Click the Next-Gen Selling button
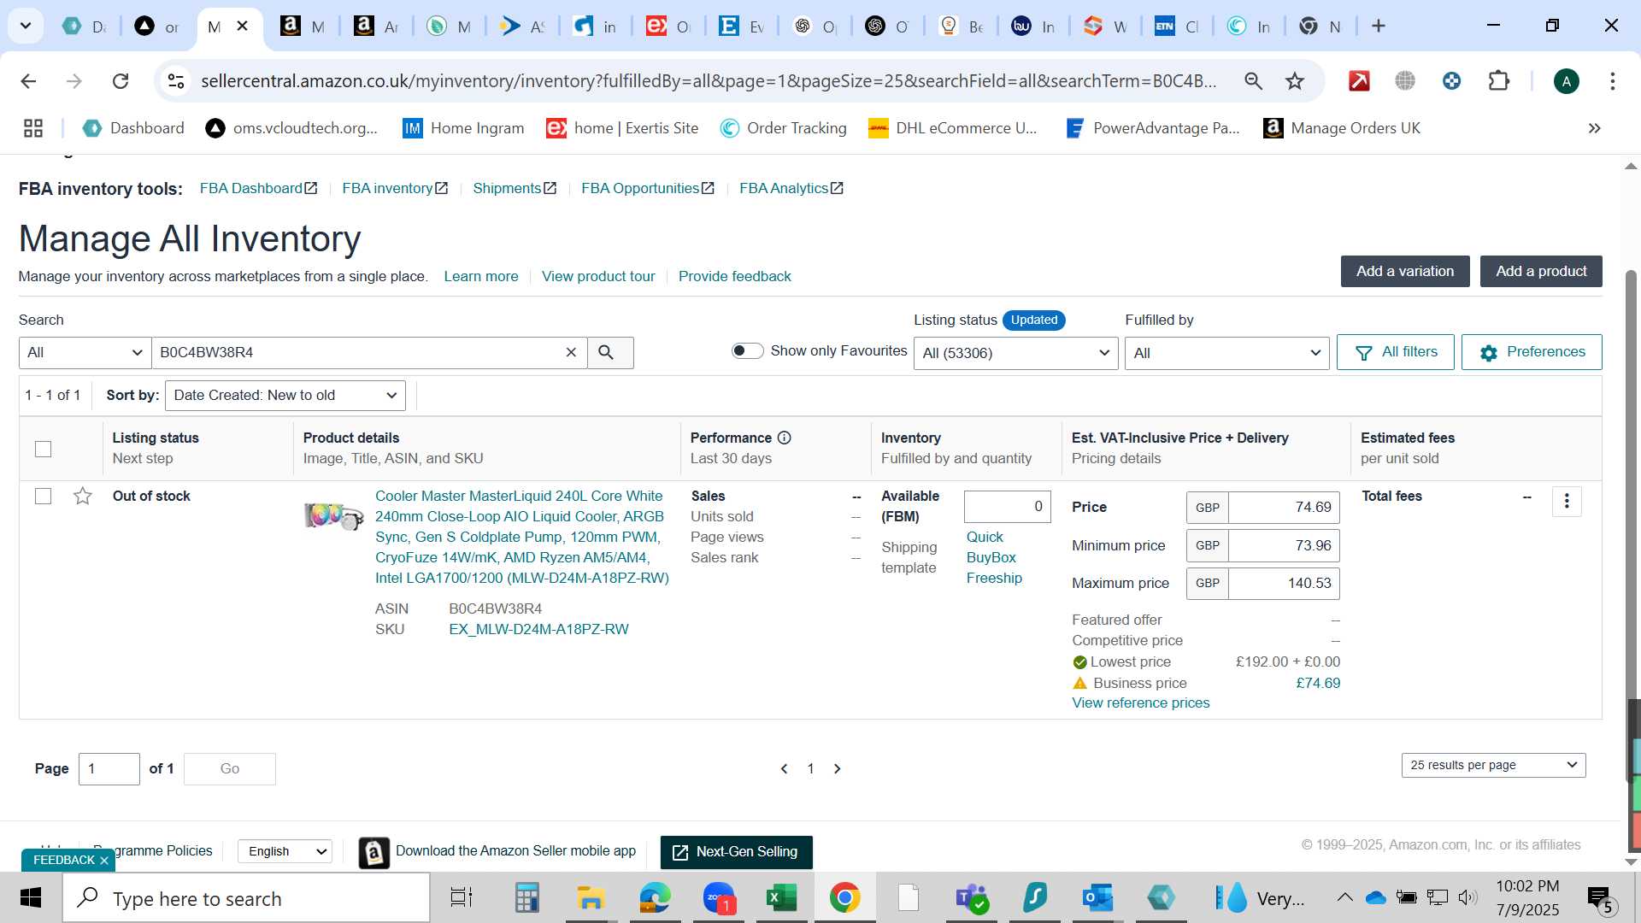This screenshot has width=1641, height=923. click(736, 852)
